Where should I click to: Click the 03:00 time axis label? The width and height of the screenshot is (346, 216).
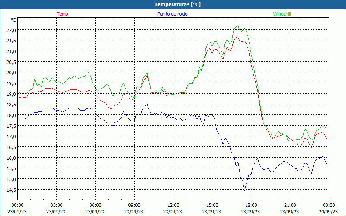[x=56, y=206]
